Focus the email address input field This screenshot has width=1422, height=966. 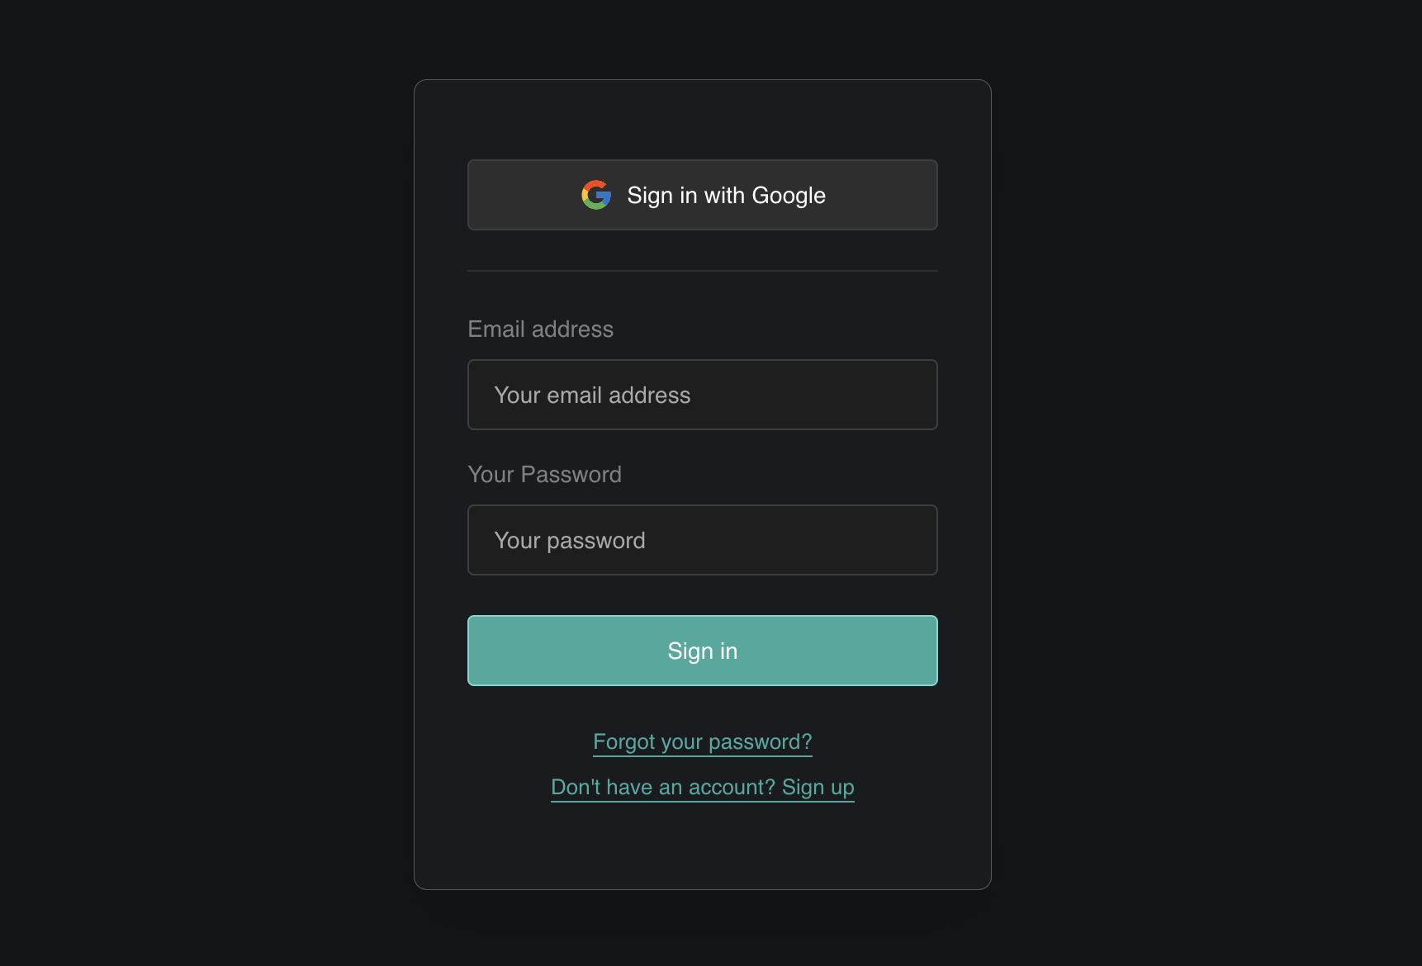702,395
